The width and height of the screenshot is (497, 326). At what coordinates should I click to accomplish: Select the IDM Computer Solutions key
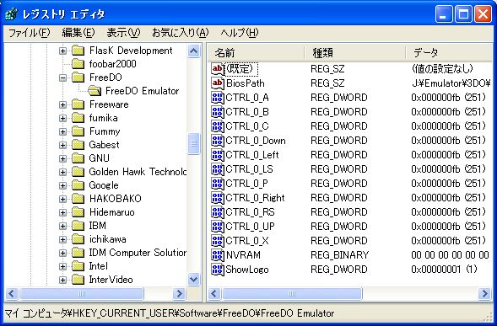click(x=138, y=253)
